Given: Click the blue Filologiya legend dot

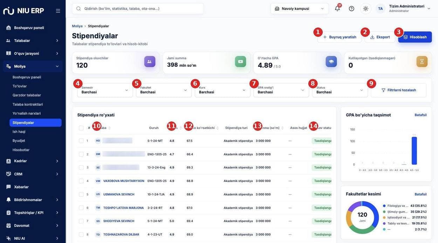Looking at the screenshot, I should 384,206.
